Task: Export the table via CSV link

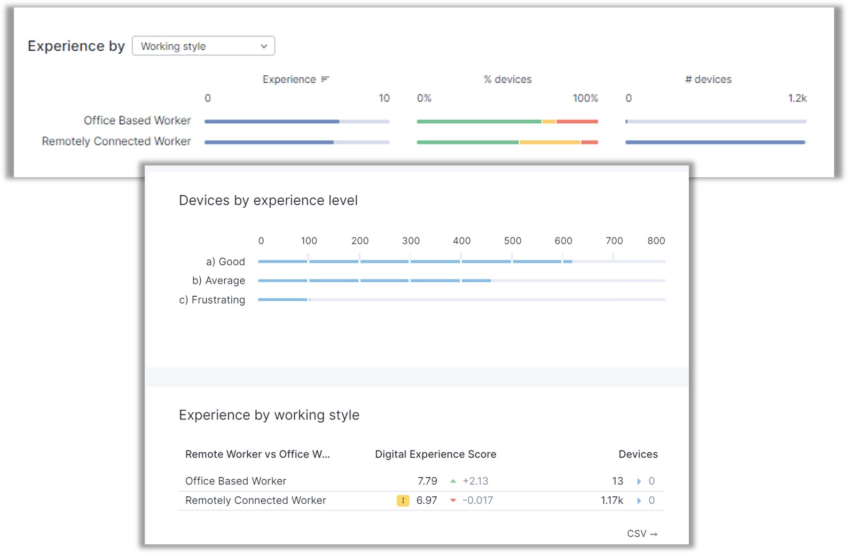Action: pyautogui.click(x=642, y=534)
